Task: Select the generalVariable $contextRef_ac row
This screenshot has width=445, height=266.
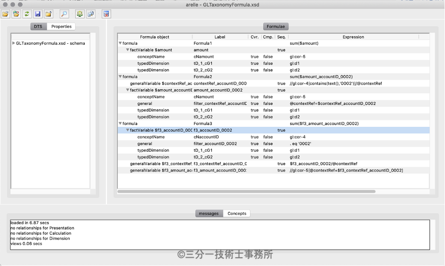Action: pos(273,83)
